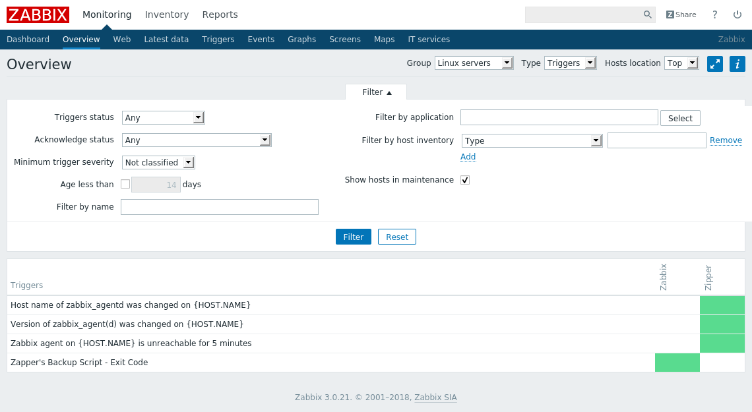Open the info legend icon
Viewport: 752px width, 412px height.
[x=737, y=64]
